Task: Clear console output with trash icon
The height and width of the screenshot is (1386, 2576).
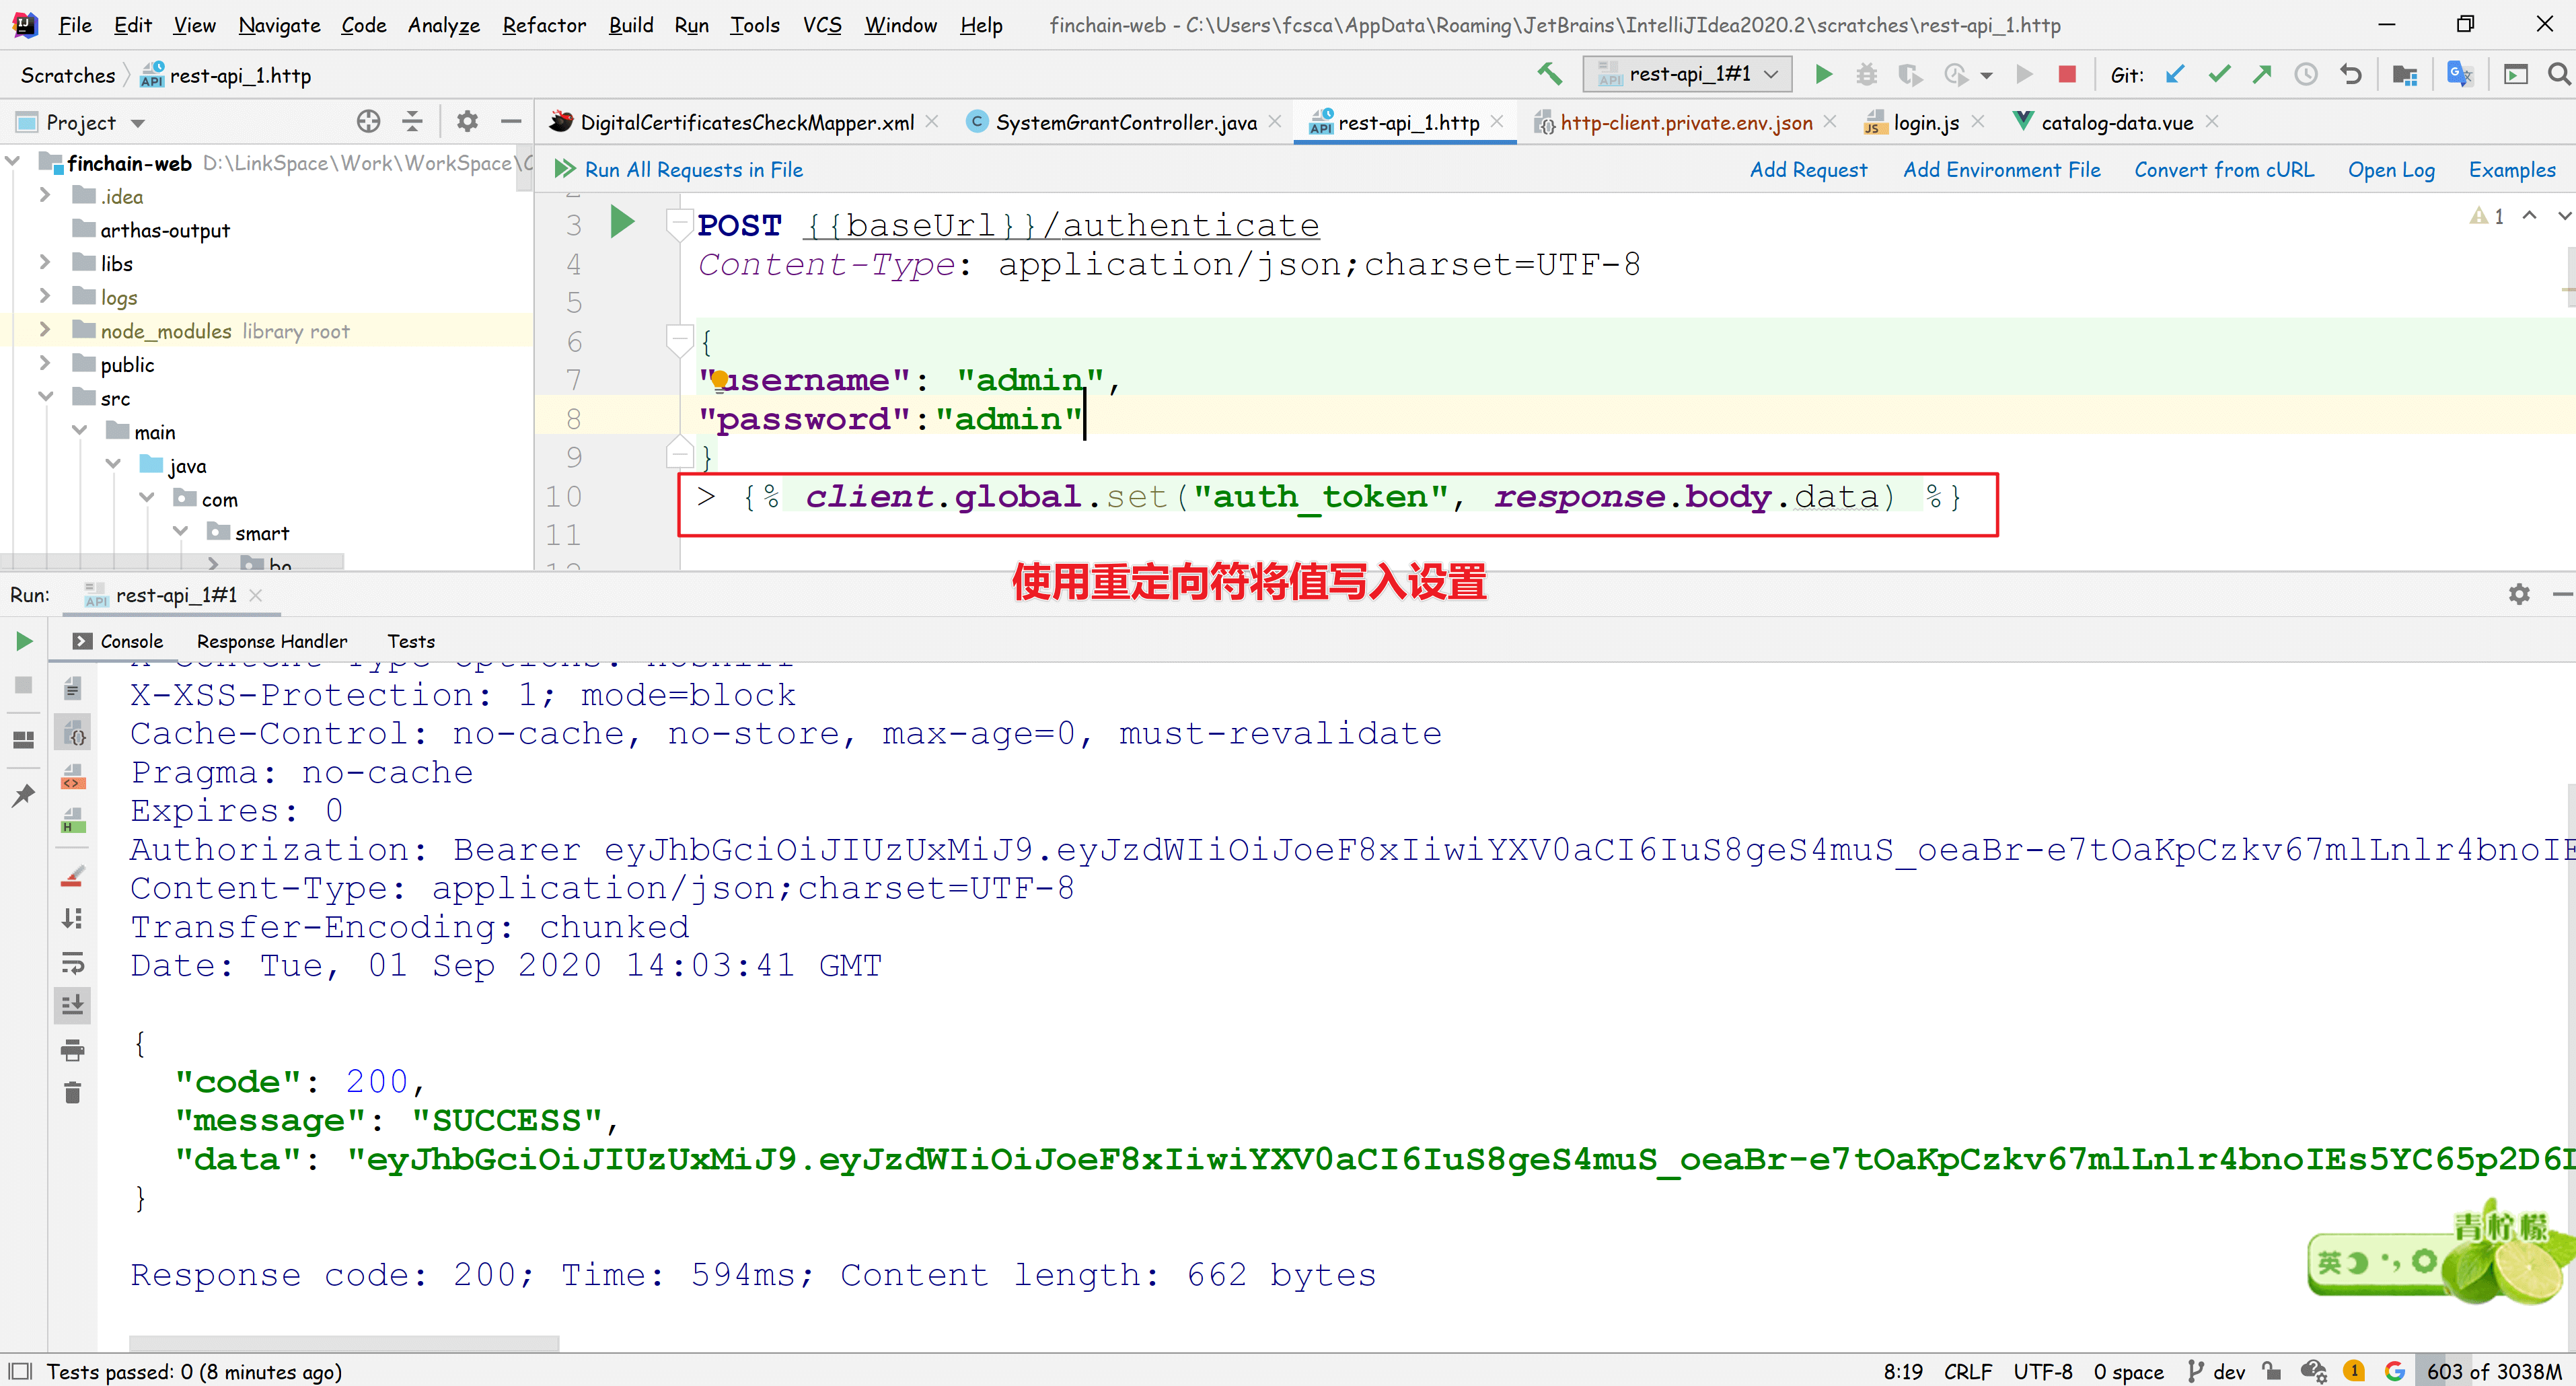Action: click(x=72, y=1092)
